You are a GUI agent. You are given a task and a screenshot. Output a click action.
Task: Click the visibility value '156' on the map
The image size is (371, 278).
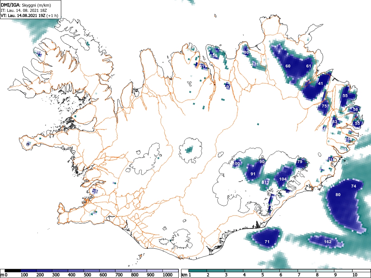(x=214, y=56)
